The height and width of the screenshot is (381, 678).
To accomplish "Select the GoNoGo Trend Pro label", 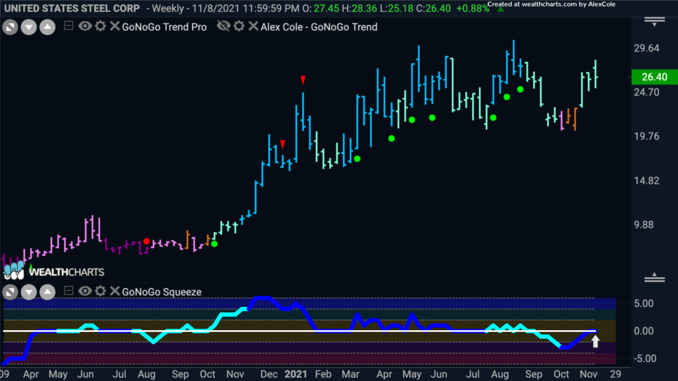I will pos(164,27).
